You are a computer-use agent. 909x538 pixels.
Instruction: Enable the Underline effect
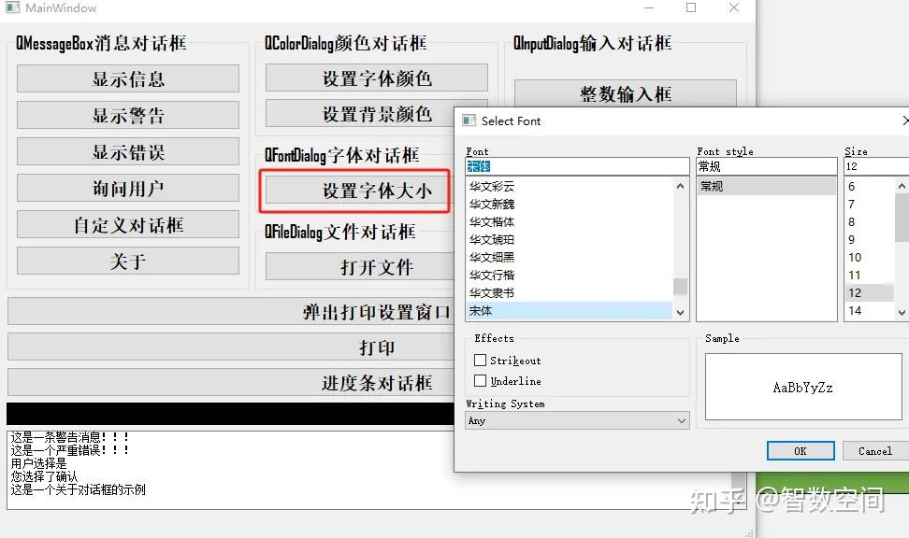click(x=479, y=381)
